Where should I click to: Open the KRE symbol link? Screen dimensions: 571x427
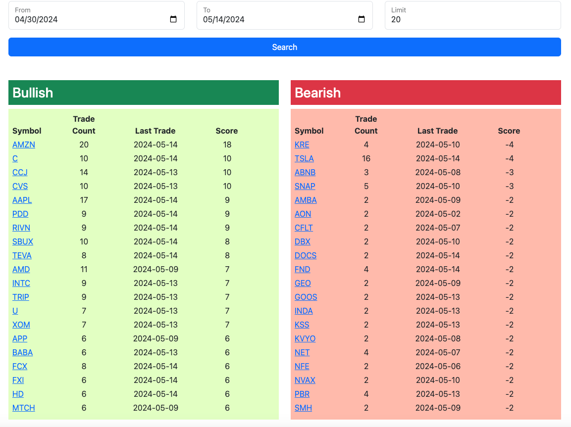[302, 145]
